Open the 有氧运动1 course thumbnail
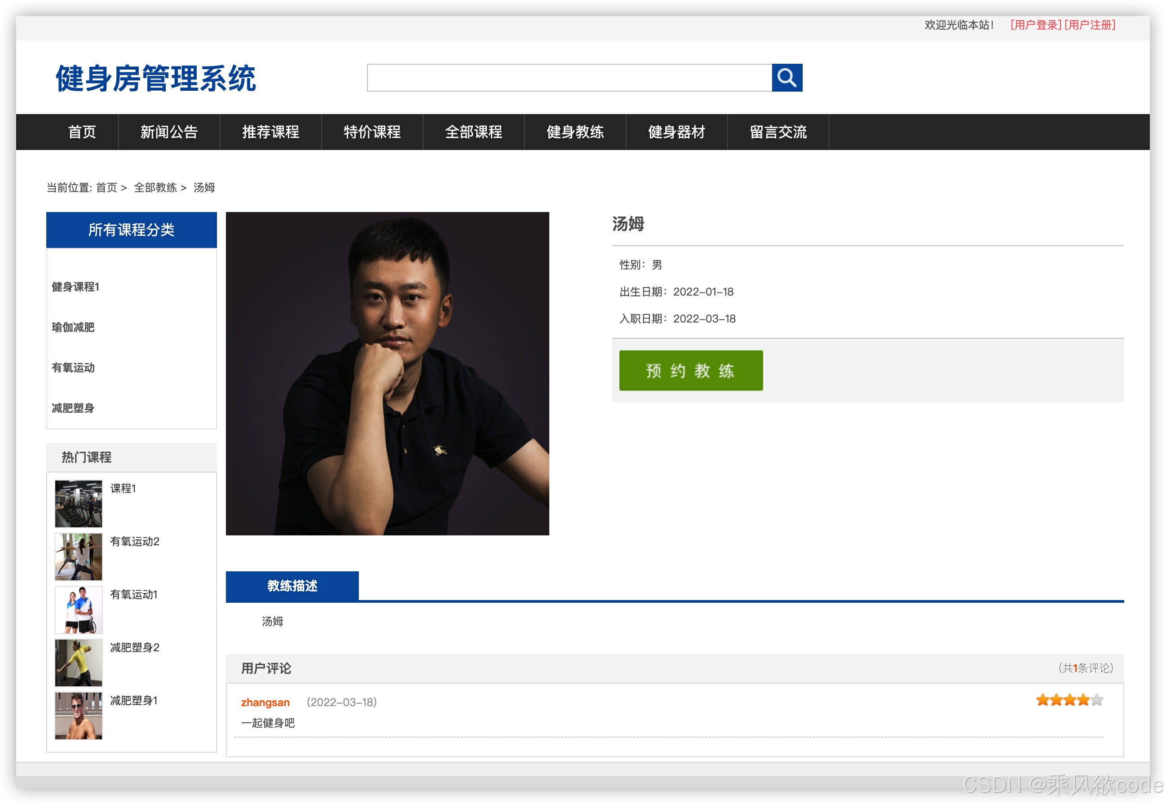Viewport: 1166px width, 804px height. (78, 609)
